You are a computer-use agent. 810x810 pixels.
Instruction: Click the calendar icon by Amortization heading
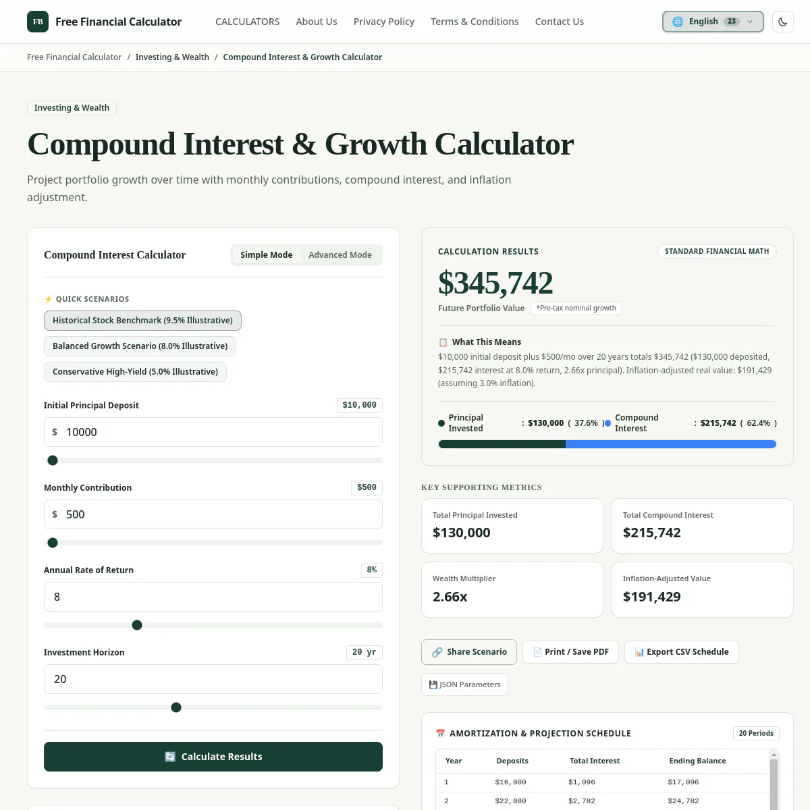(440, 734)
